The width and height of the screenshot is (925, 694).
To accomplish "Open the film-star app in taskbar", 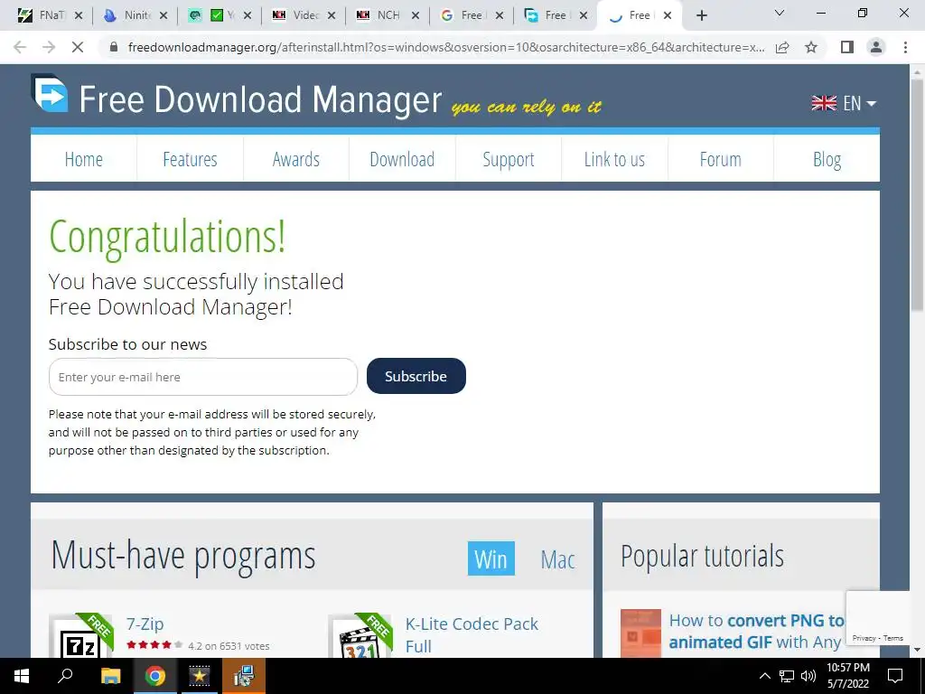I will [x=199, y=676].
